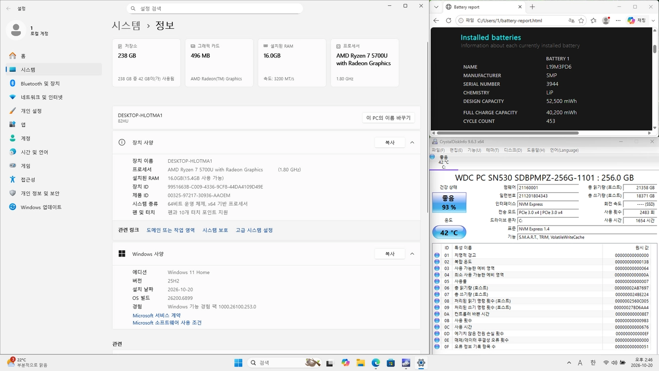Open CrystalDiskInfo Function (기능) menu
This screenshot has height=371, width=659.
point(475,150)
